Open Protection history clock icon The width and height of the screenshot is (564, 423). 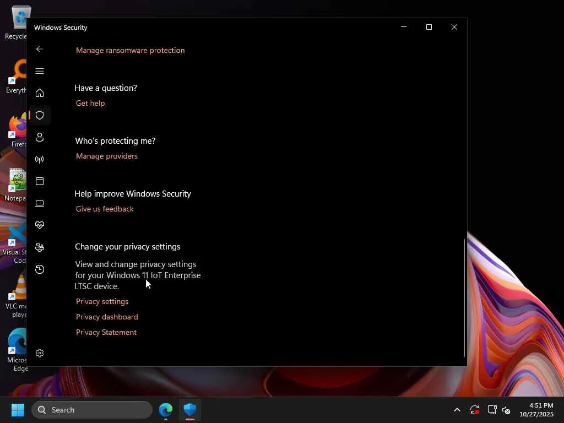(x=40, y=269)
